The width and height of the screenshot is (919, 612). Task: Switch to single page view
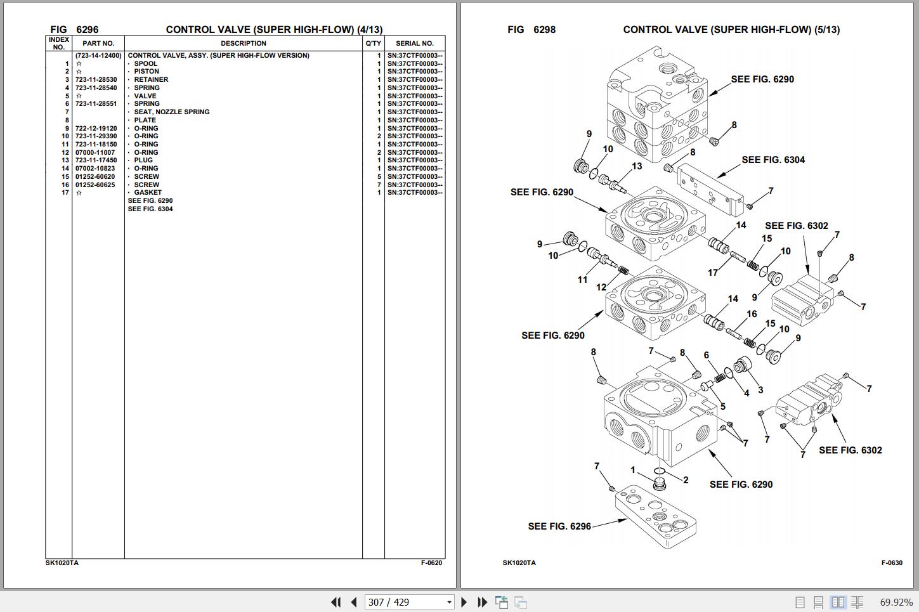pos(800,602)
